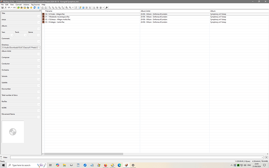This screenshot has height=168, width=269.
Task: Open Microsoft Edge from the taskbar
Action: (119, 165)
